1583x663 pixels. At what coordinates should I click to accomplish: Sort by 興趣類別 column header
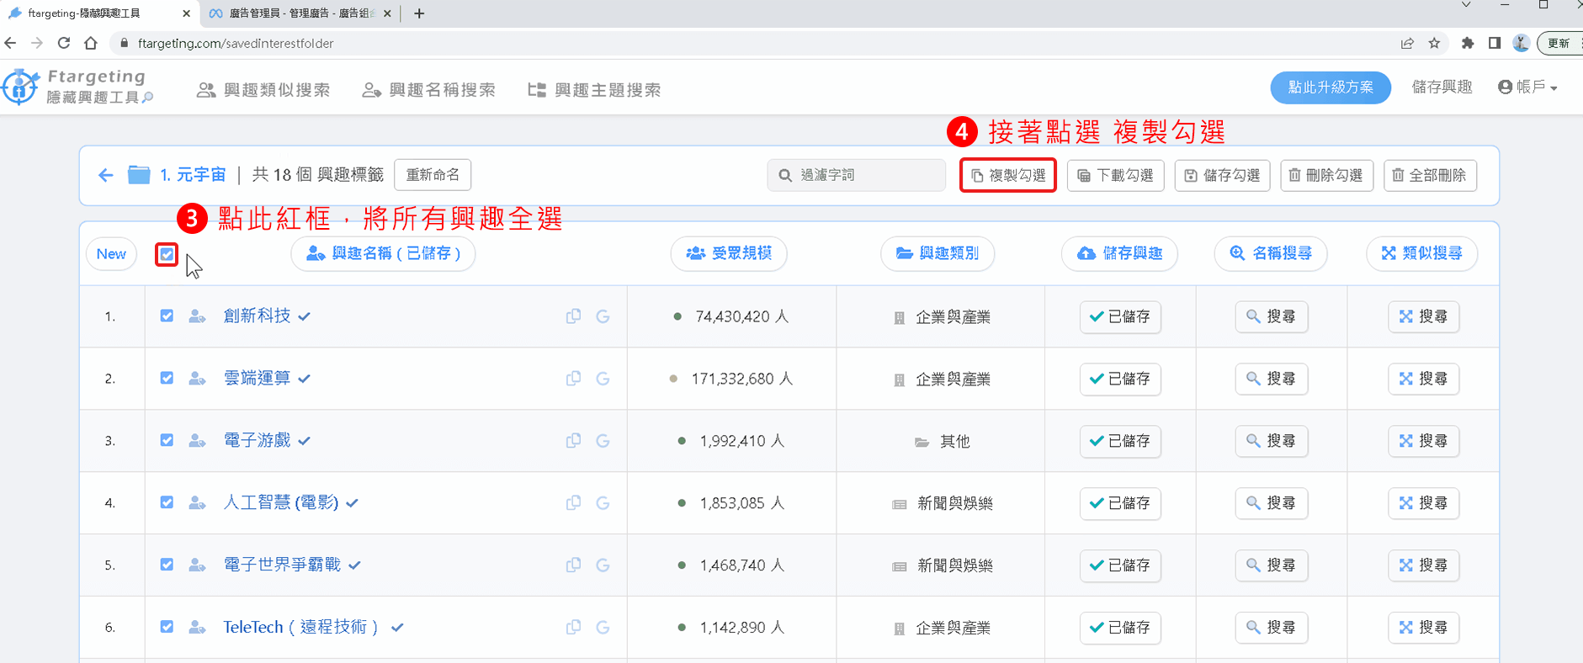point(938,253)
